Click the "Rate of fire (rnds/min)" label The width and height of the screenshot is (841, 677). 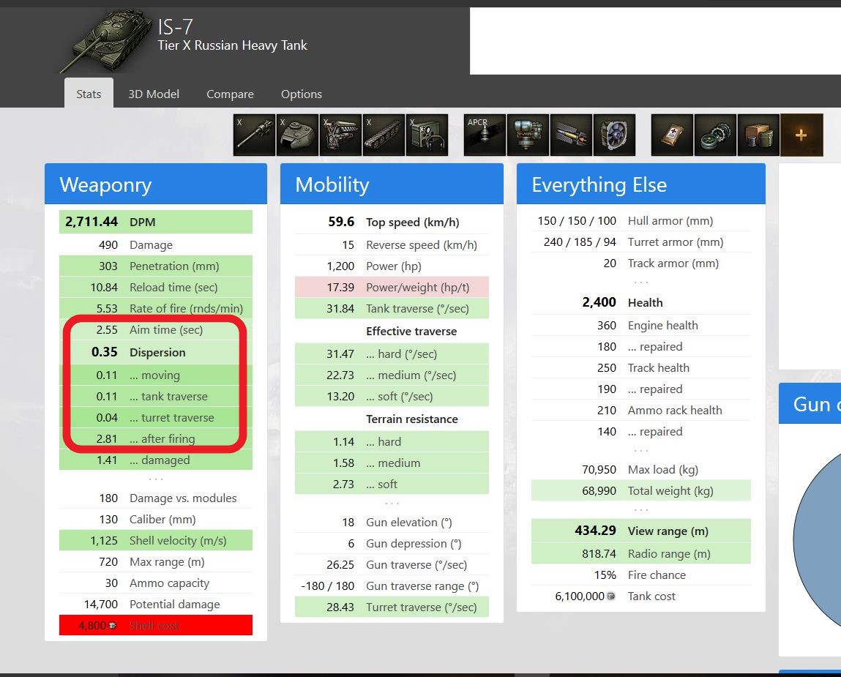pyautogui.click(x=186, y=308)
